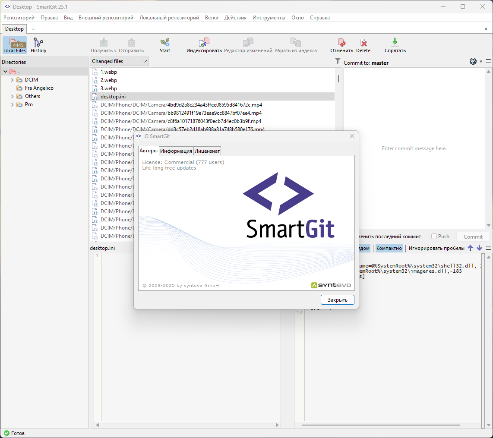Toggle the Компактно compact diff view

click(389, 248)
